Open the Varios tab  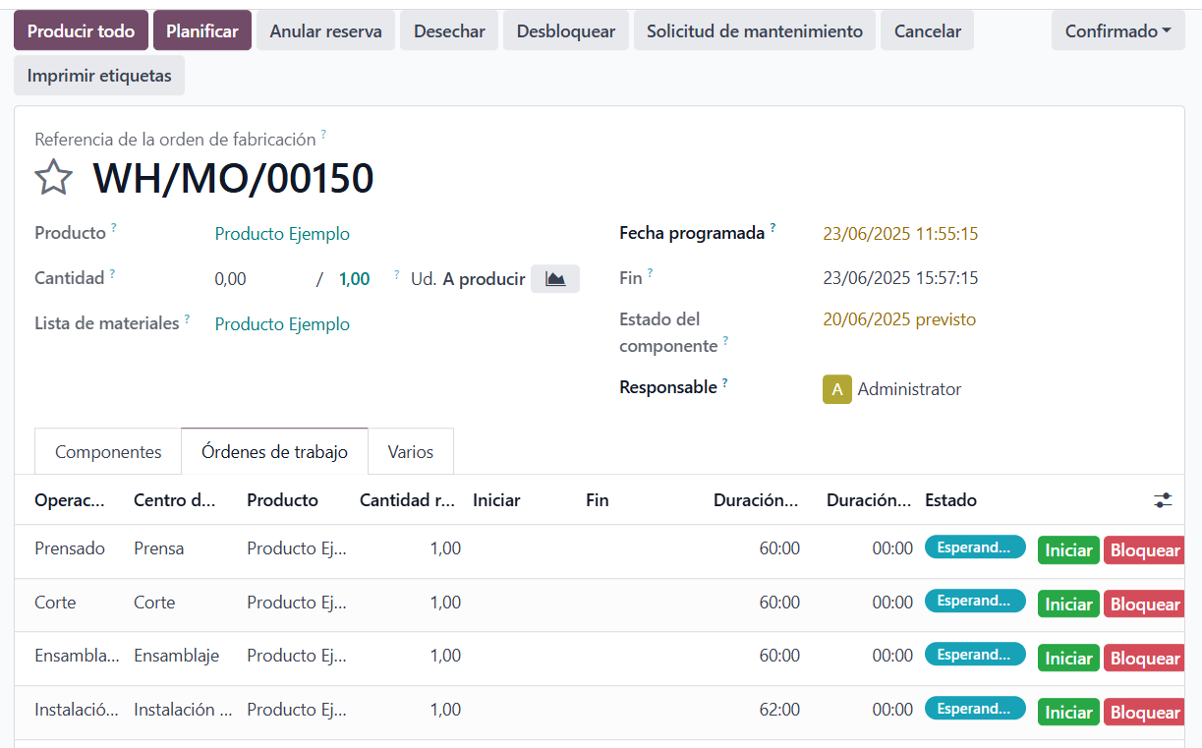click(x=411, y=452)
